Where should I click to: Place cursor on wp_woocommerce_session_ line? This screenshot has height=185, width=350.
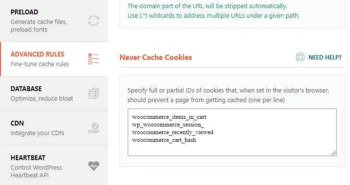168,125
